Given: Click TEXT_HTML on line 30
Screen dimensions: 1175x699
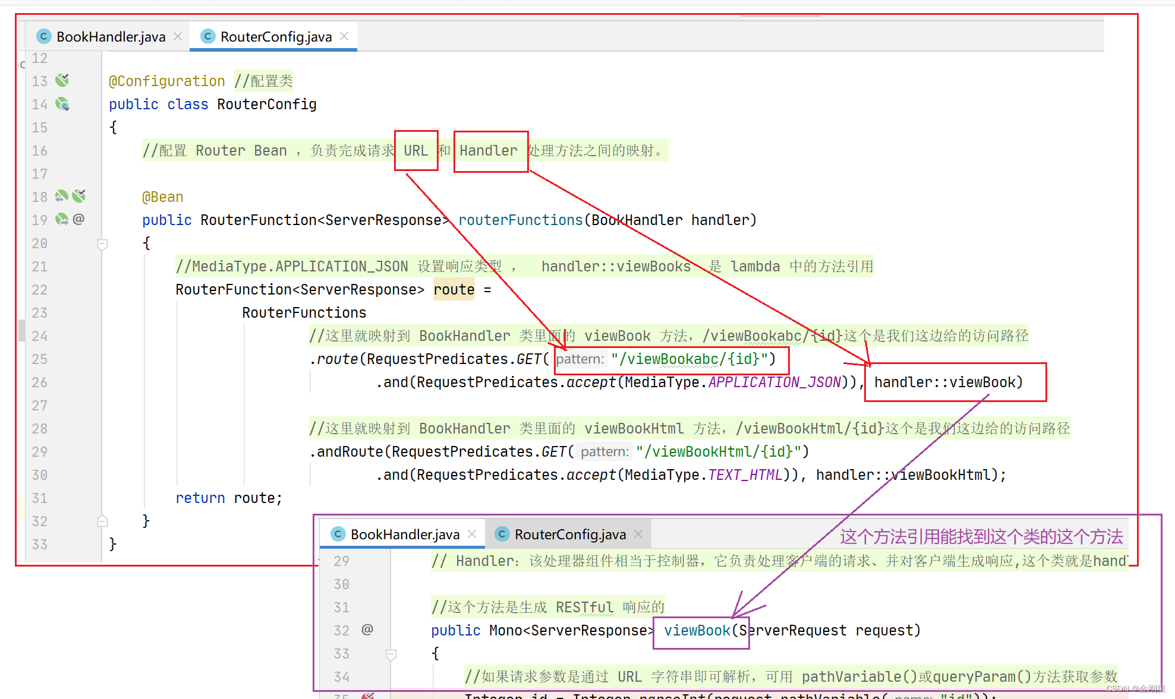Looking at the screenshot, I should pyautogui.click(x=745, y=475).
